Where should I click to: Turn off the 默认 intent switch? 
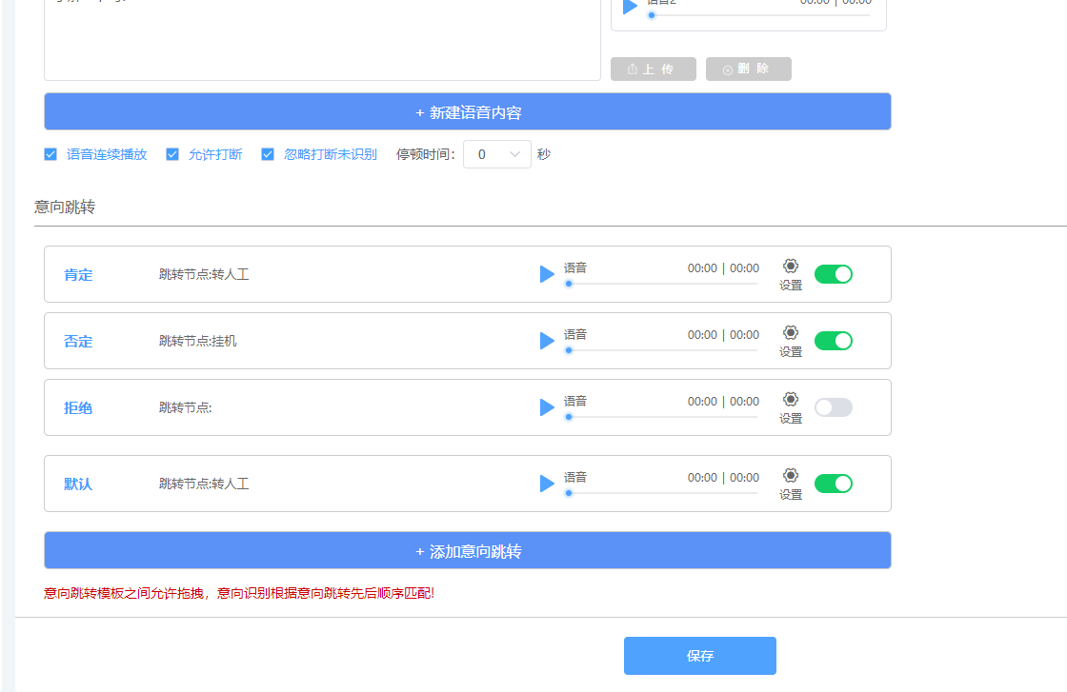click(833, 484)
